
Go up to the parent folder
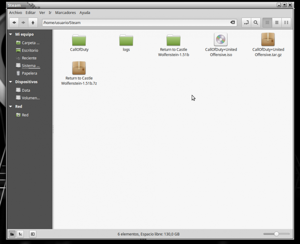click(33, 22)
